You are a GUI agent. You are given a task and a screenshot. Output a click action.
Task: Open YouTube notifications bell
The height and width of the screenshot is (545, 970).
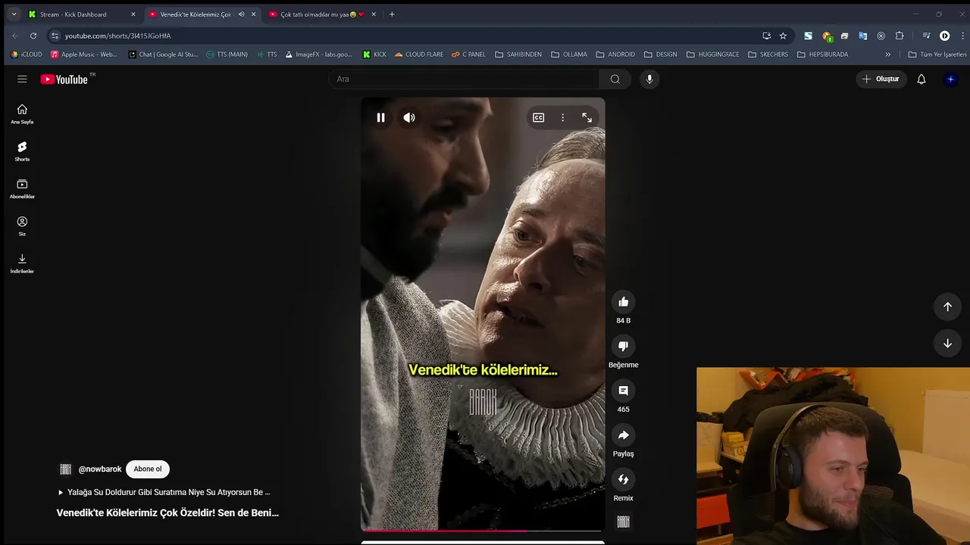pyautogui.click(x=921, y=79)
